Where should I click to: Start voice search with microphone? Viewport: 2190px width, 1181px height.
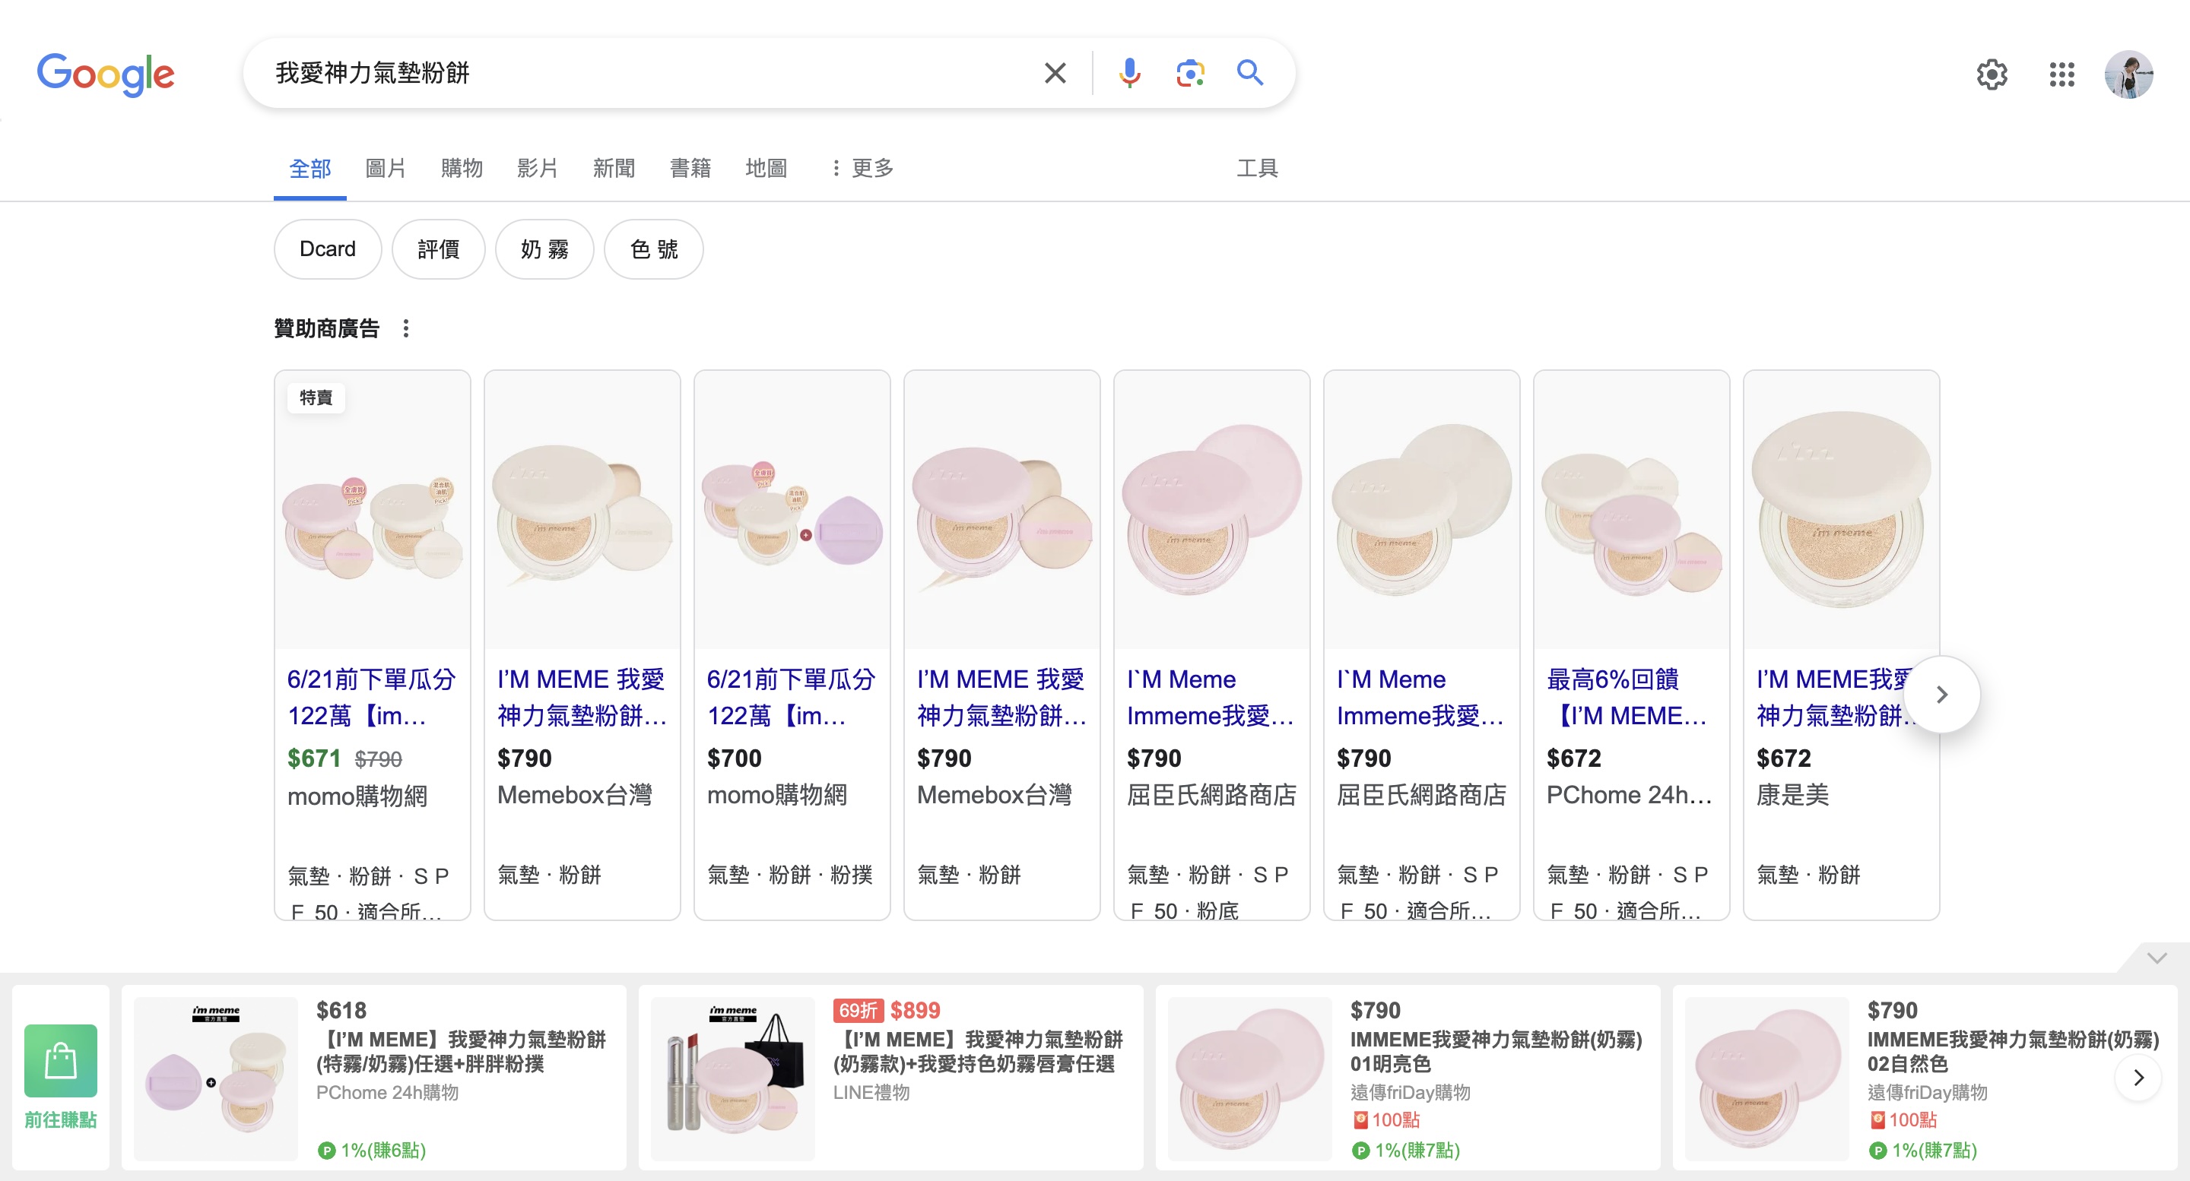[1129, 73]
